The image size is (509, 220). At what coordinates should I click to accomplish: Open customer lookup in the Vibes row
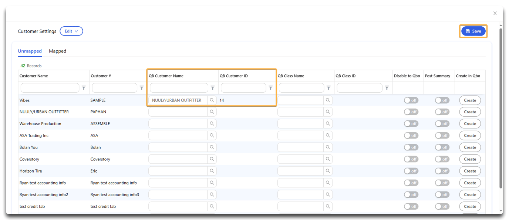212,100
